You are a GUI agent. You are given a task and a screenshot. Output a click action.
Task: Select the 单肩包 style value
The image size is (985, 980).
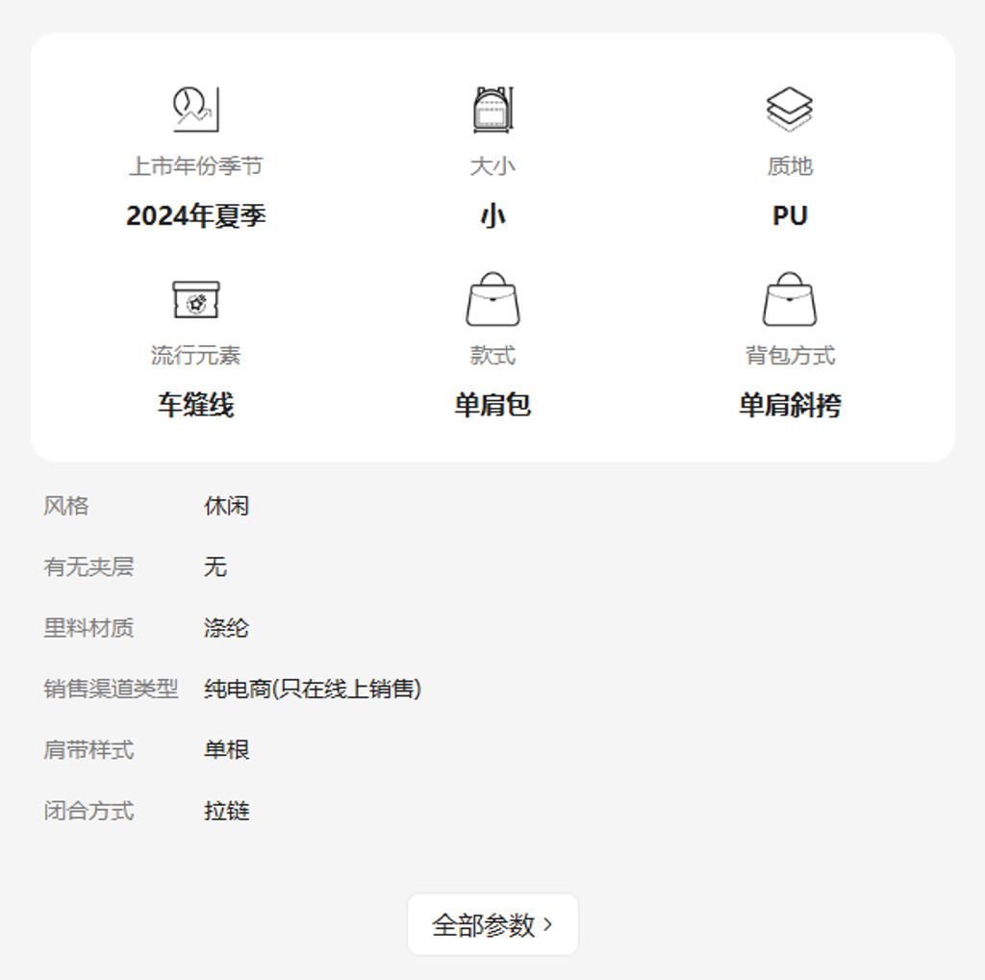(x=493, y=405)
